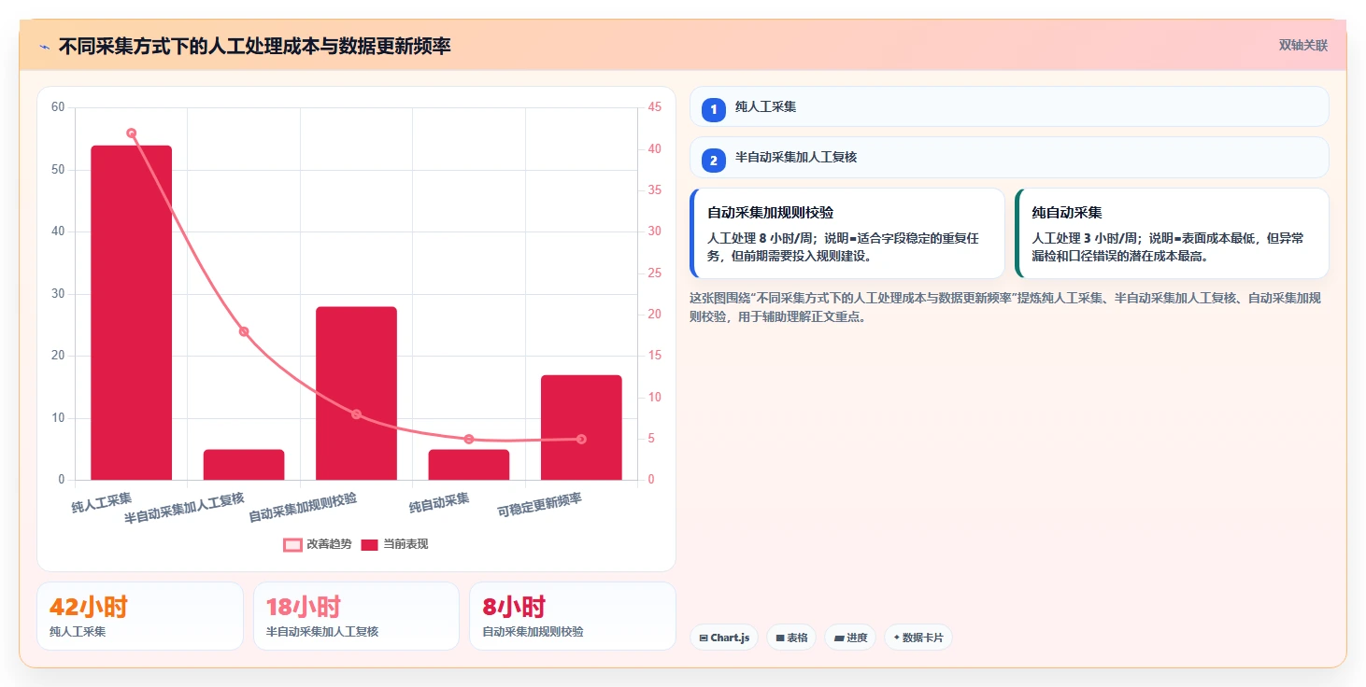Click the 可稳定更新频率 bar

pyautogui.click(x=581, y=428)
